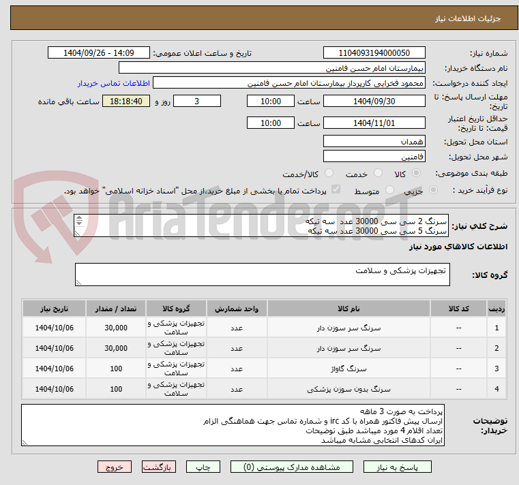Click date 1404/10/06 in row 1
The height and width of the screenshot is (485, 519).
tap(55, 328)
